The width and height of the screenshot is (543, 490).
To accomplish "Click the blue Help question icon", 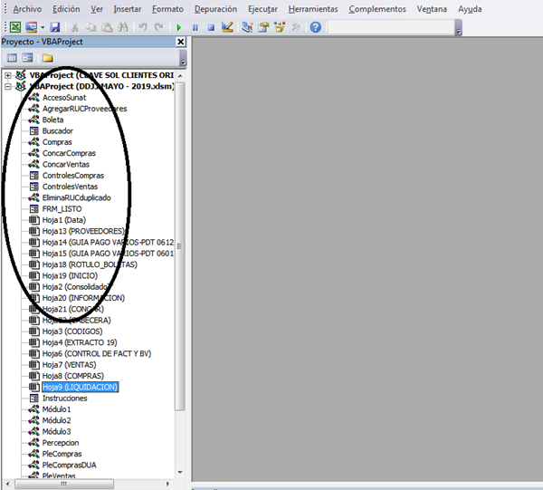I will pyautogui.click(x=316, y=27).
